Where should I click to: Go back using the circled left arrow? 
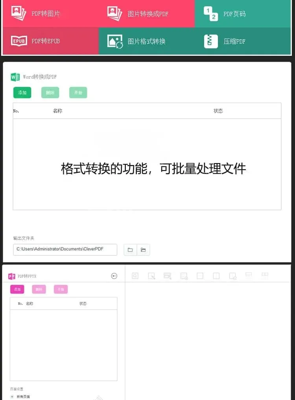tap(114, 276)
